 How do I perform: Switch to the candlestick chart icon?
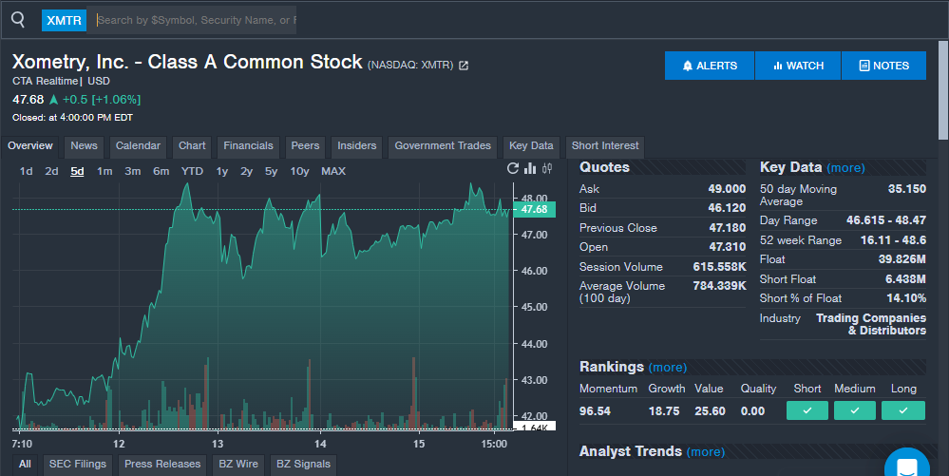point(547,168)
